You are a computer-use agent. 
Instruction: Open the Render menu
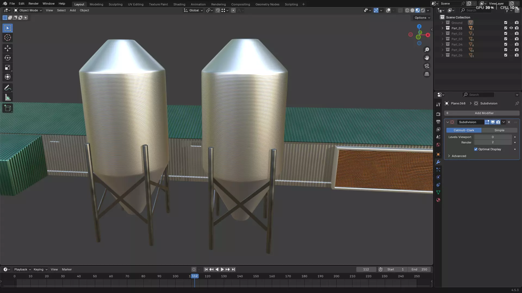click(33, 4)
